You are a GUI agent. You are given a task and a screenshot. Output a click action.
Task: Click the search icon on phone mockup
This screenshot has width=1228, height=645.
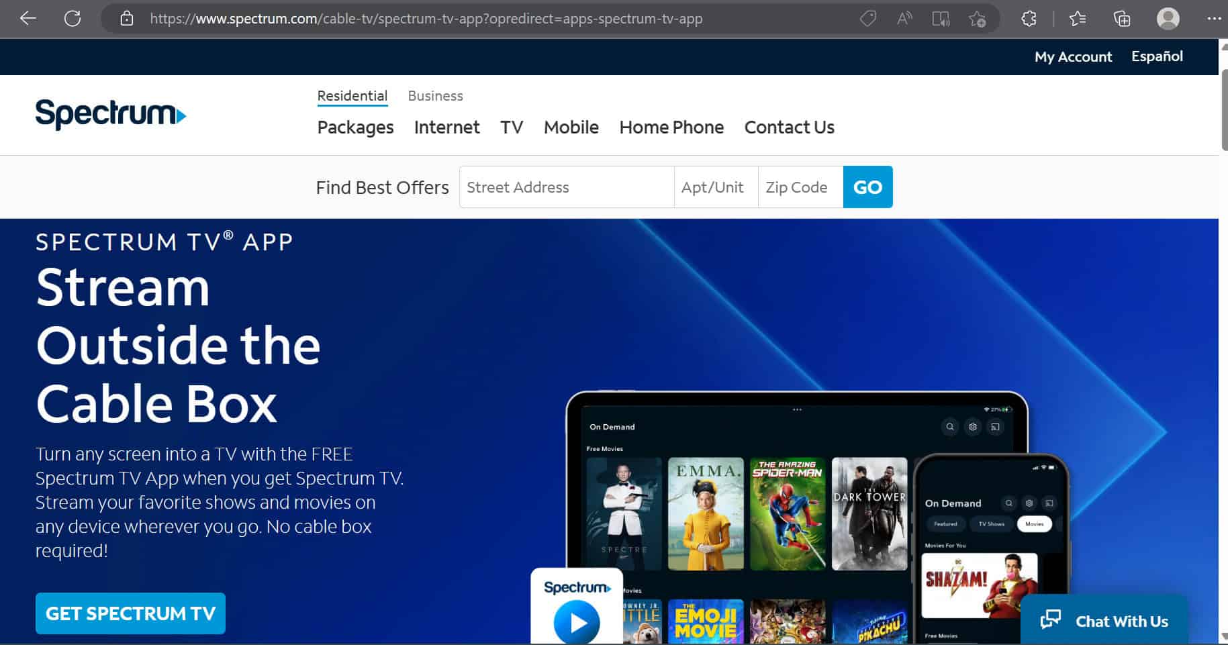point(1008,503)
